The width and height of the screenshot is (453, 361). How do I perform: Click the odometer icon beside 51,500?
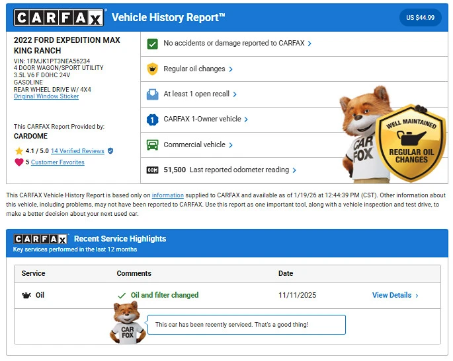click(x=152, y=170)
